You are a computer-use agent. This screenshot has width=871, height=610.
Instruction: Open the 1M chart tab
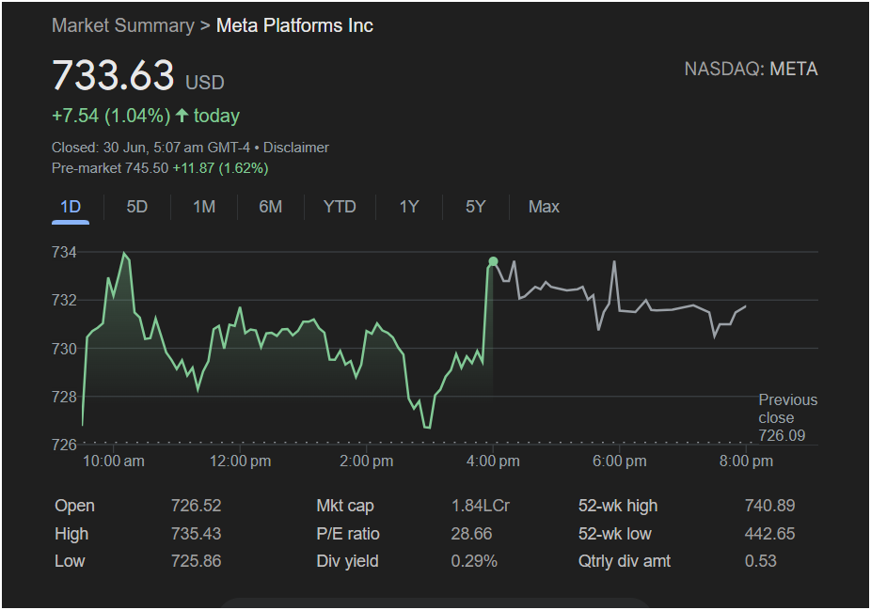tap(204, 207)
